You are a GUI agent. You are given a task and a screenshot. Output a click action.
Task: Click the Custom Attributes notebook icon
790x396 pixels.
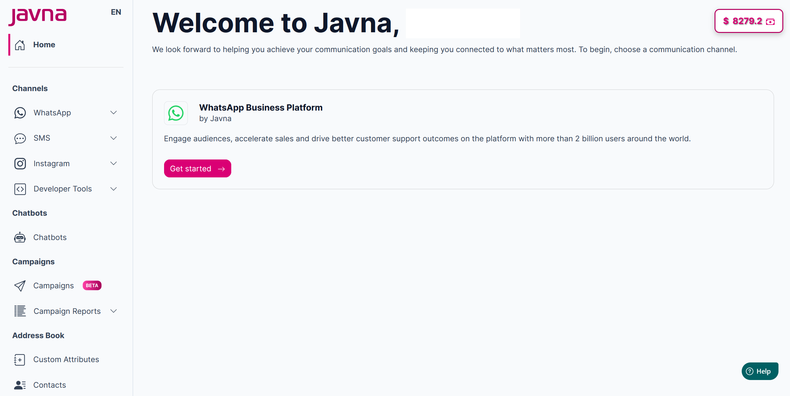tap(20, 360)
